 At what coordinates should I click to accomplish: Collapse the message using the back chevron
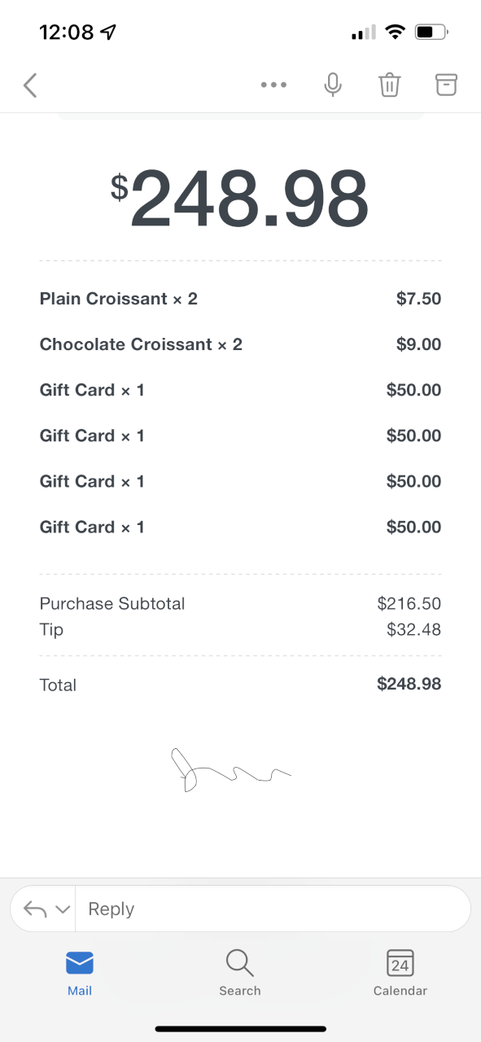click(x=29, y=85)
